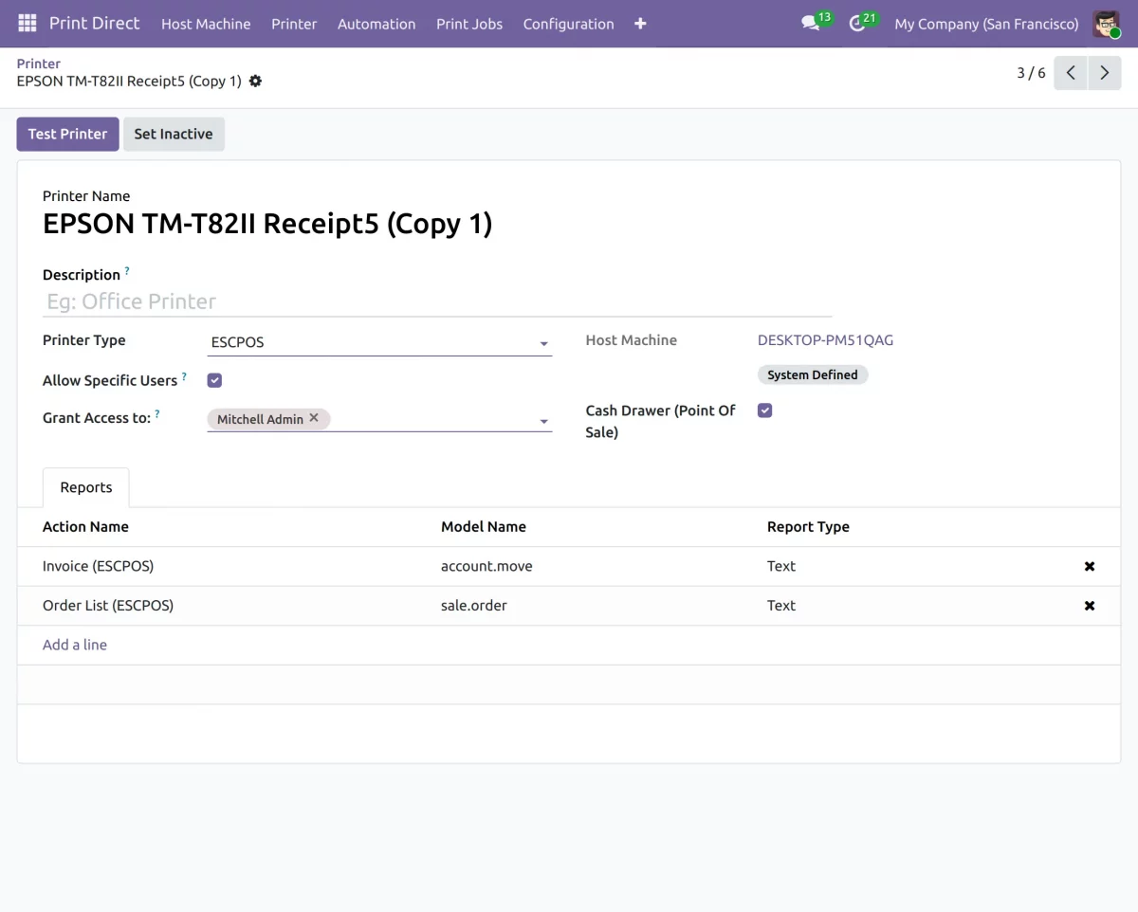The image size is (1138, 912).
Task: Open the Grant Access to dropdown
Action: pyautogui.click(x=543, y=421)
